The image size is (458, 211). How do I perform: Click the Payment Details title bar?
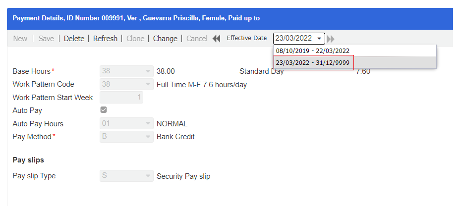229,18
